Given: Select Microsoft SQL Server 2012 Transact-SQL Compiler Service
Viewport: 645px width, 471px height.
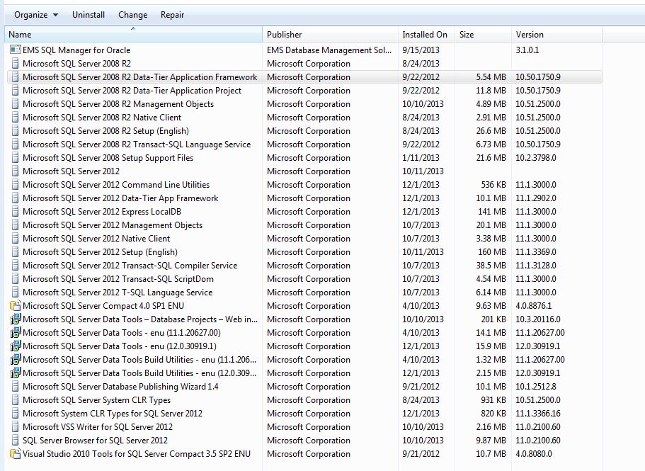Looking at the screenshot, I should point(130,266).
